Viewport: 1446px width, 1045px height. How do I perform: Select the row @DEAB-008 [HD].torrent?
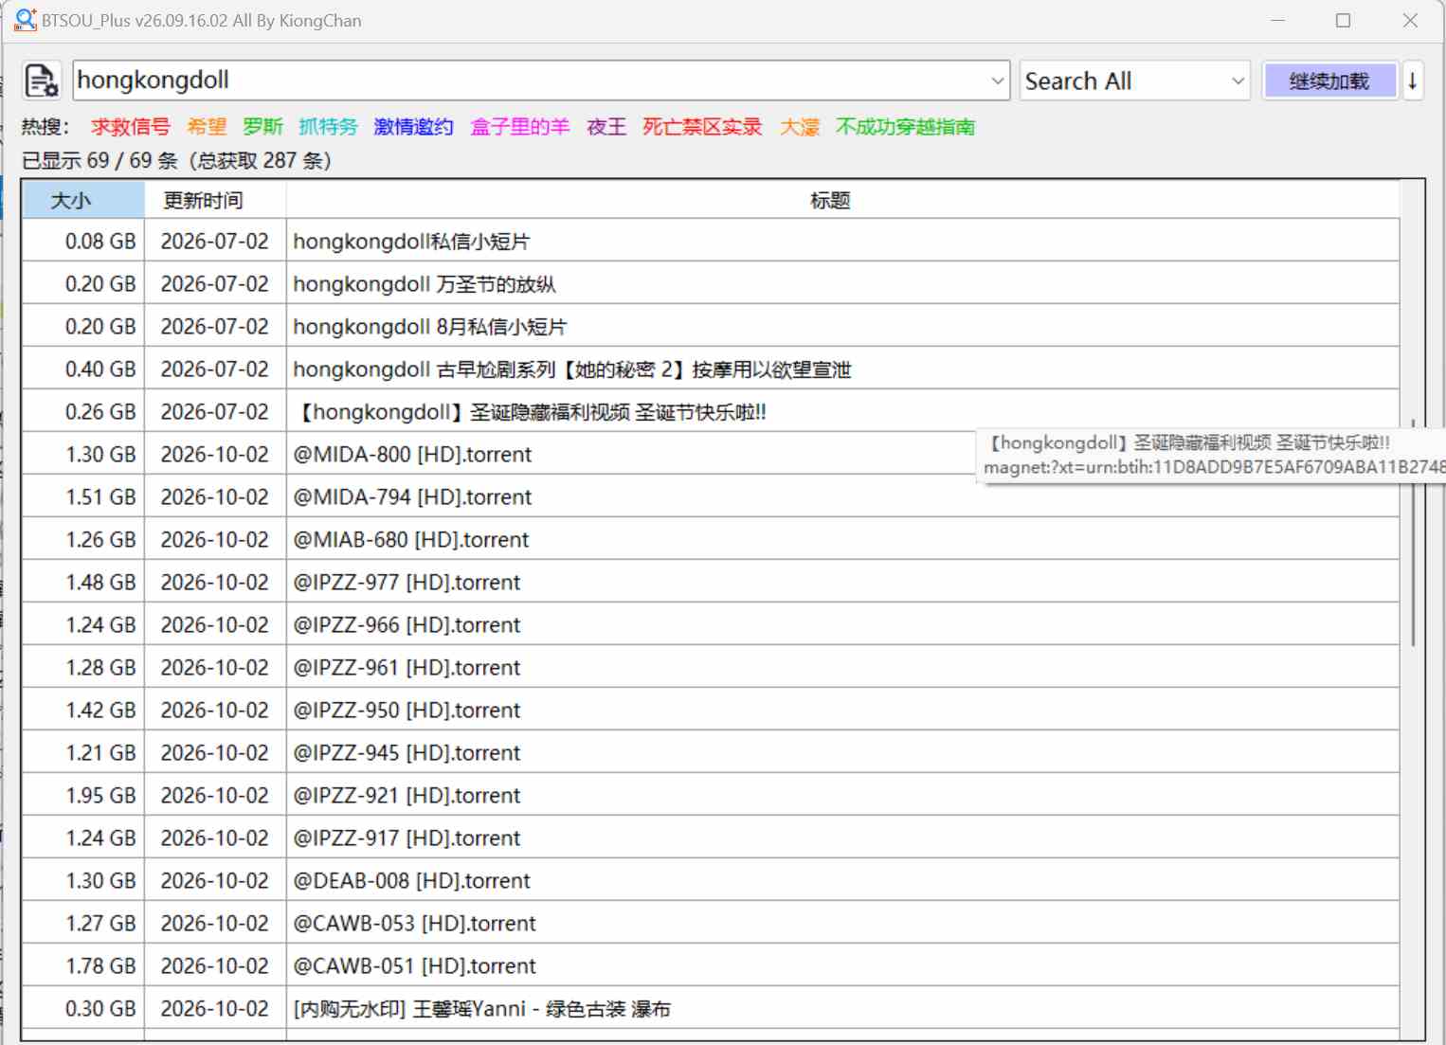tap(711, 881)
